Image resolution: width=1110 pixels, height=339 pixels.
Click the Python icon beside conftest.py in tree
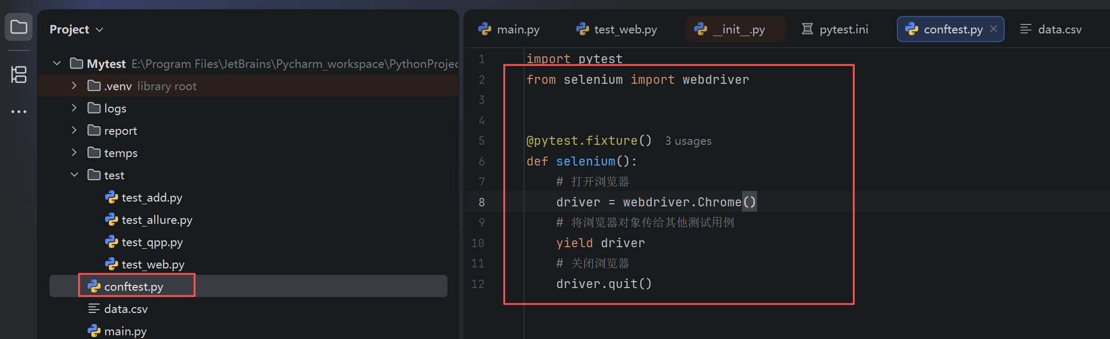(94, 286)
